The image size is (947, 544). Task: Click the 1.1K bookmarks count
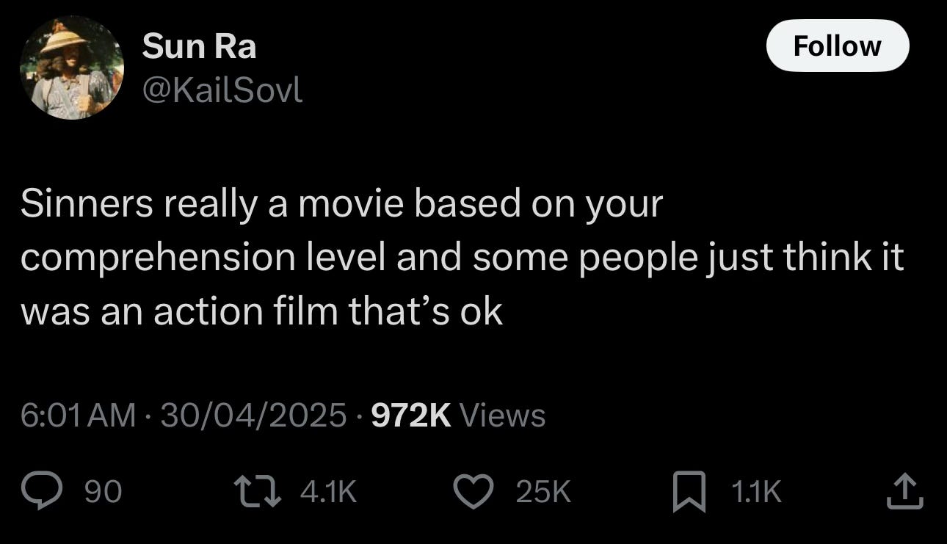[757, 491]
